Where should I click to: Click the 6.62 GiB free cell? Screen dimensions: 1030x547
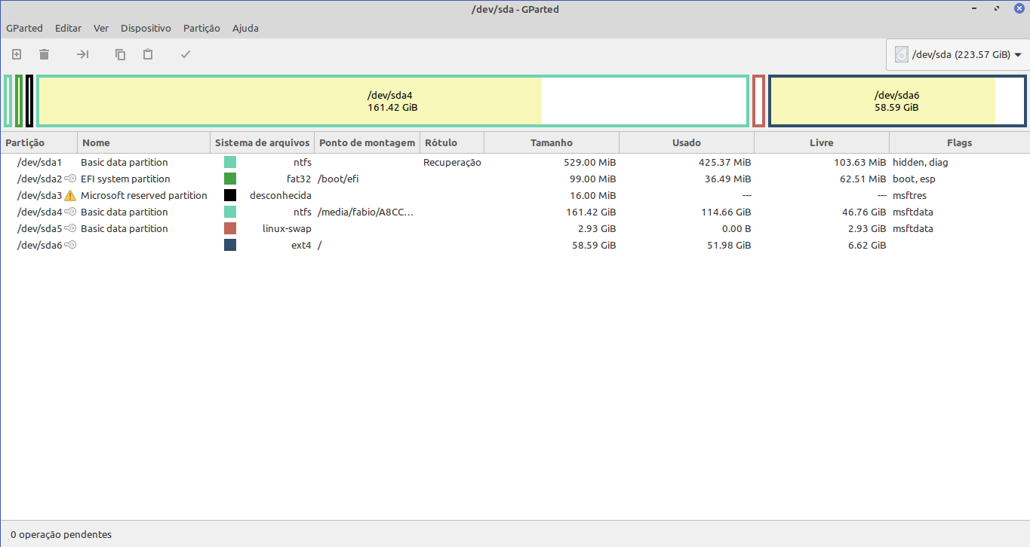(x=867, y=245)
